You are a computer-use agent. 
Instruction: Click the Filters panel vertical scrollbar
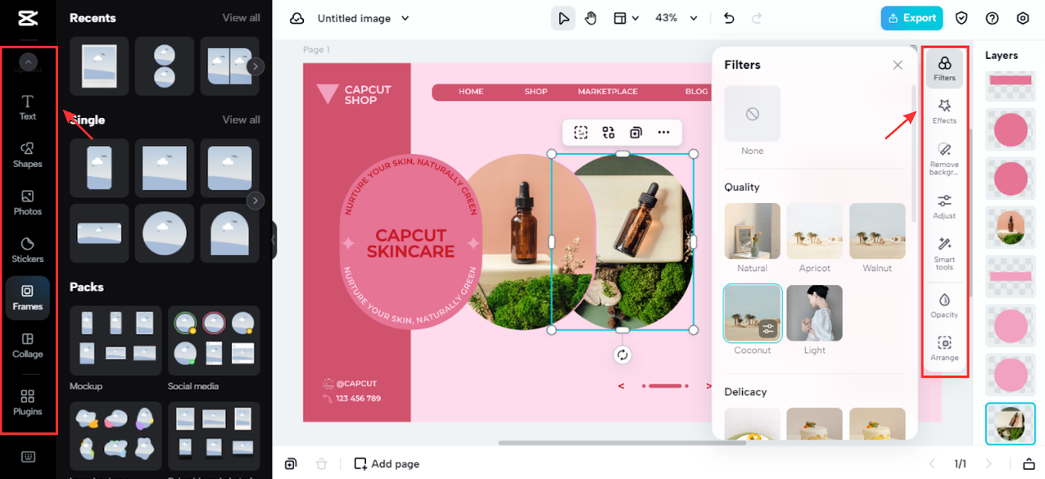tap(914, 151)
